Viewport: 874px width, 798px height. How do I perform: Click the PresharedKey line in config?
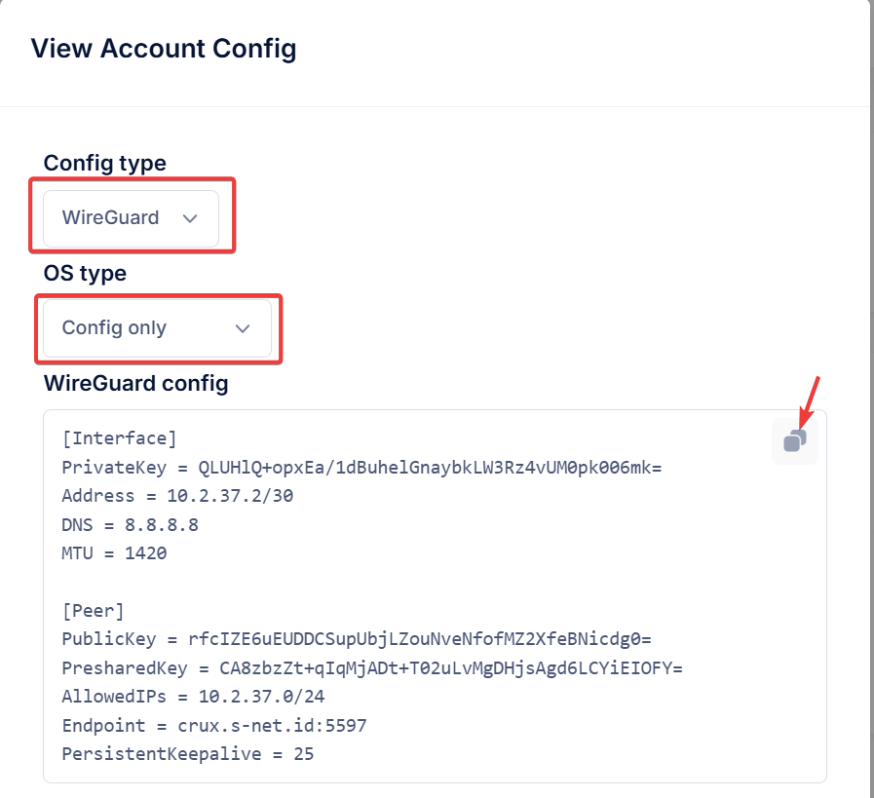[x=372, y=667]
